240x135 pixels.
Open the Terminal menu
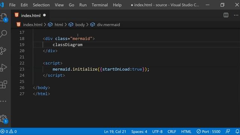100,5
